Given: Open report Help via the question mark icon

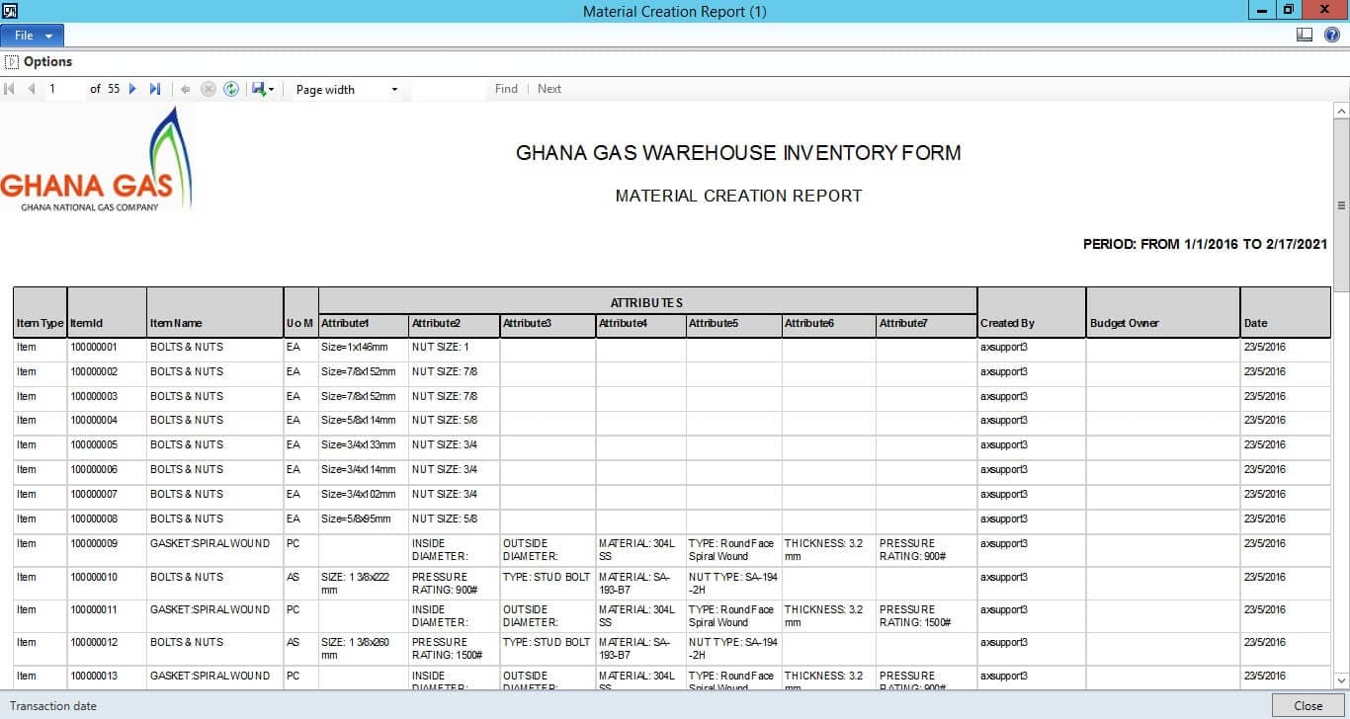Looking at the screenshot, I should 1331,34.
